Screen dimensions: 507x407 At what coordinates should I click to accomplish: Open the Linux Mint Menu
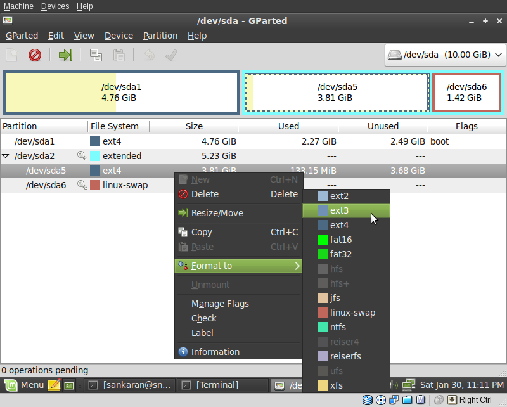(23, 385)
